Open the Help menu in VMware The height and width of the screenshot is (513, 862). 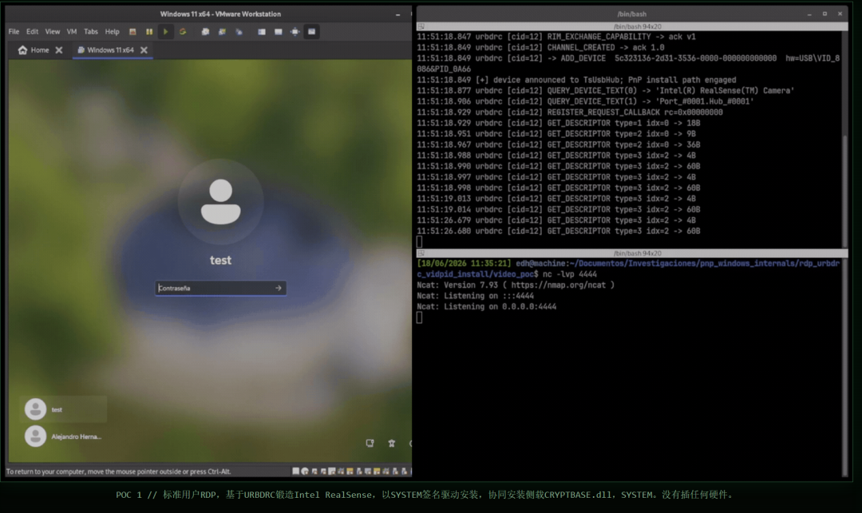point(113,32)
